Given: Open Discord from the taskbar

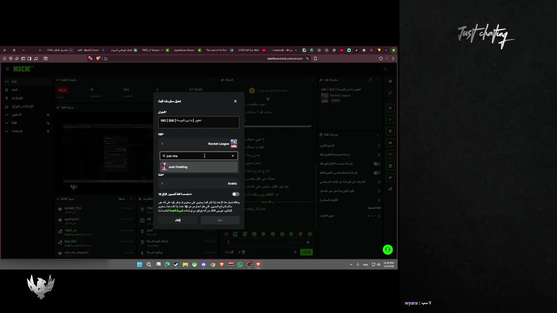Looking at the screenshot, I should (x=204, y=265).
